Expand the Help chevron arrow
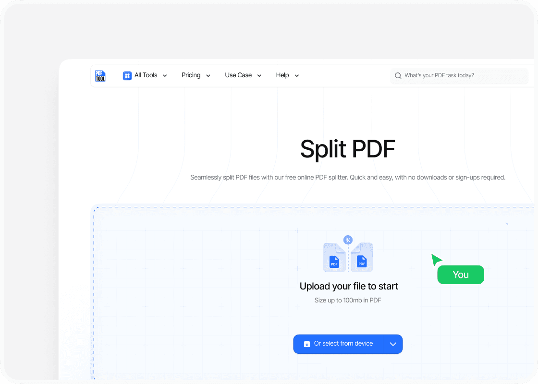 tap(297, 76)
